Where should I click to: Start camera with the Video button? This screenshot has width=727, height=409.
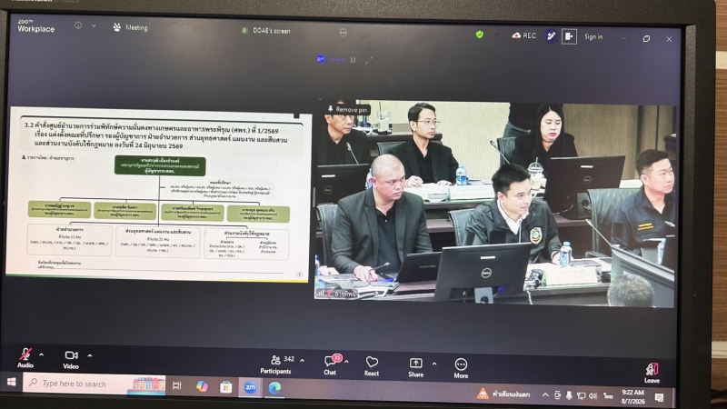(71, 359)
